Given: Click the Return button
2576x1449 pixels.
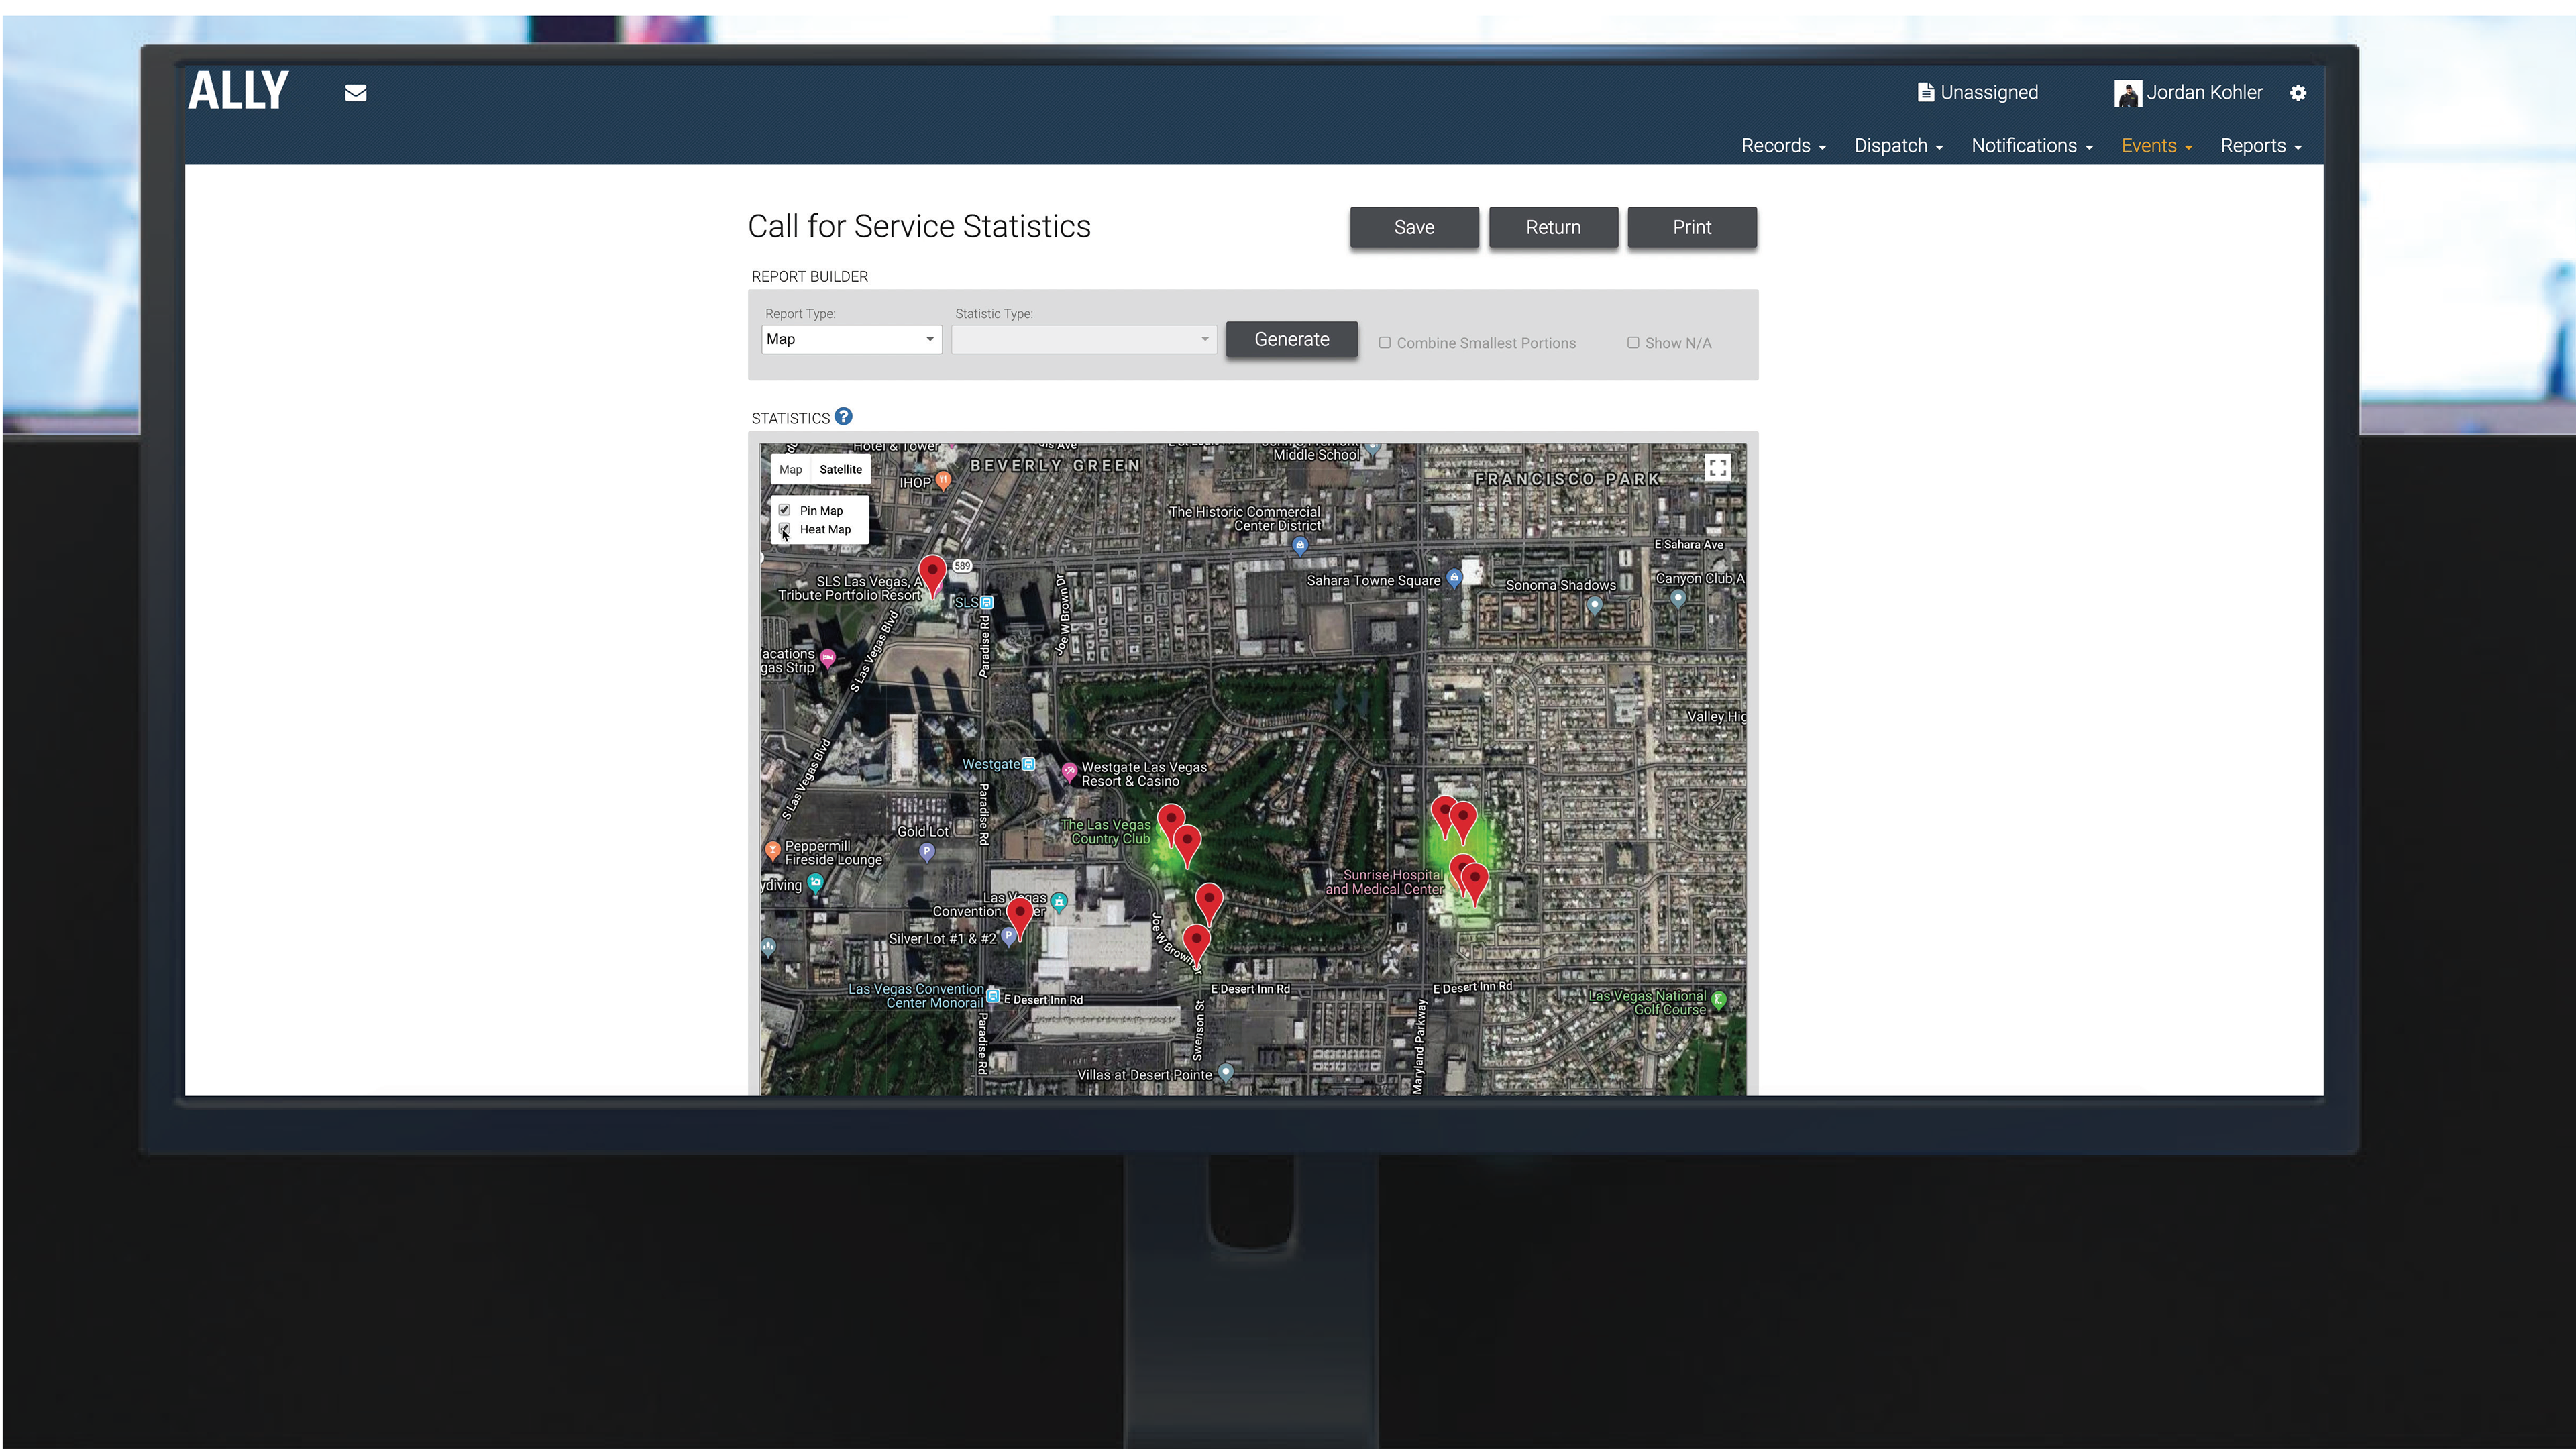Looking at the screenshot, I should (1553, 227).
